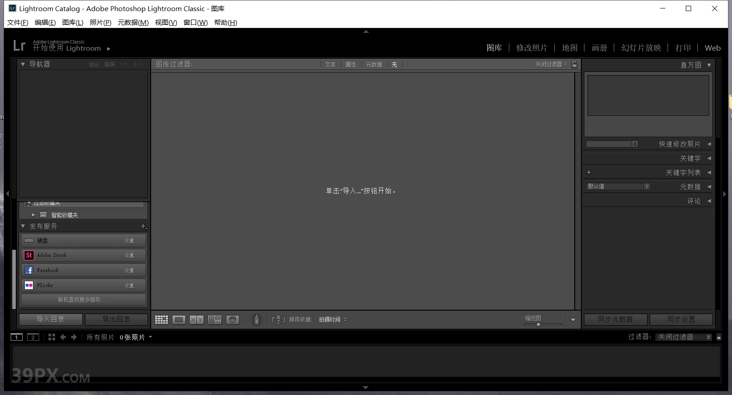Click the 智能收藏夹 collection set icon
The width and height of the screenshot is (732, 395).
(44, 215)
